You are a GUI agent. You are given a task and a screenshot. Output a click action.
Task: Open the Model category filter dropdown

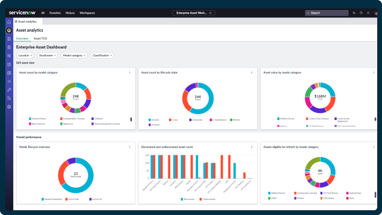74,56
